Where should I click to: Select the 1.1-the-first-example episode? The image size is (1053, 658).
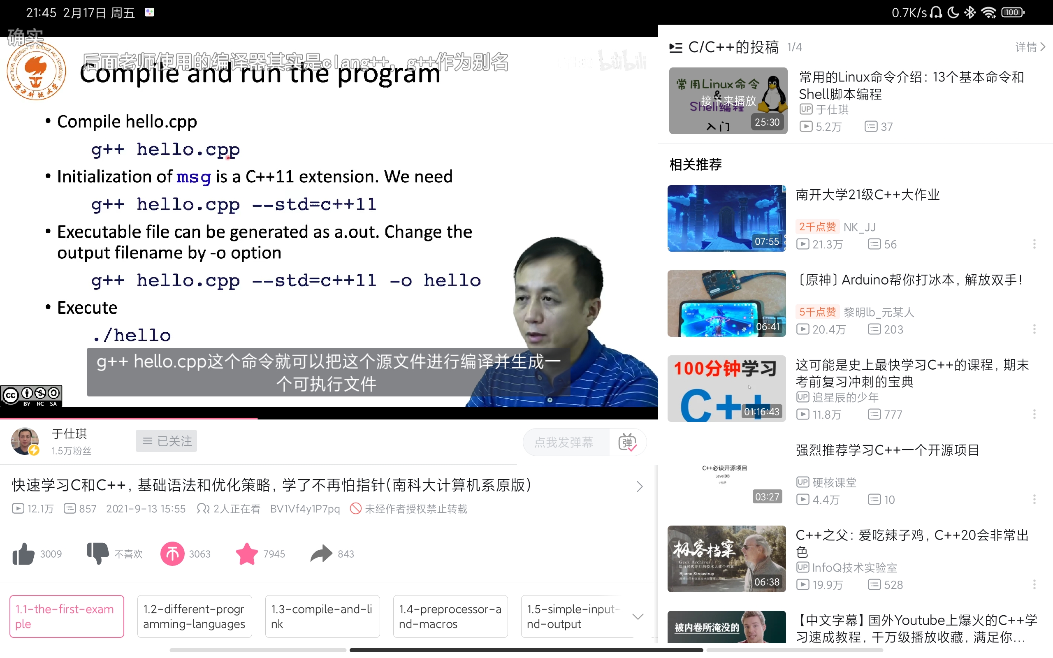(67, 616)
